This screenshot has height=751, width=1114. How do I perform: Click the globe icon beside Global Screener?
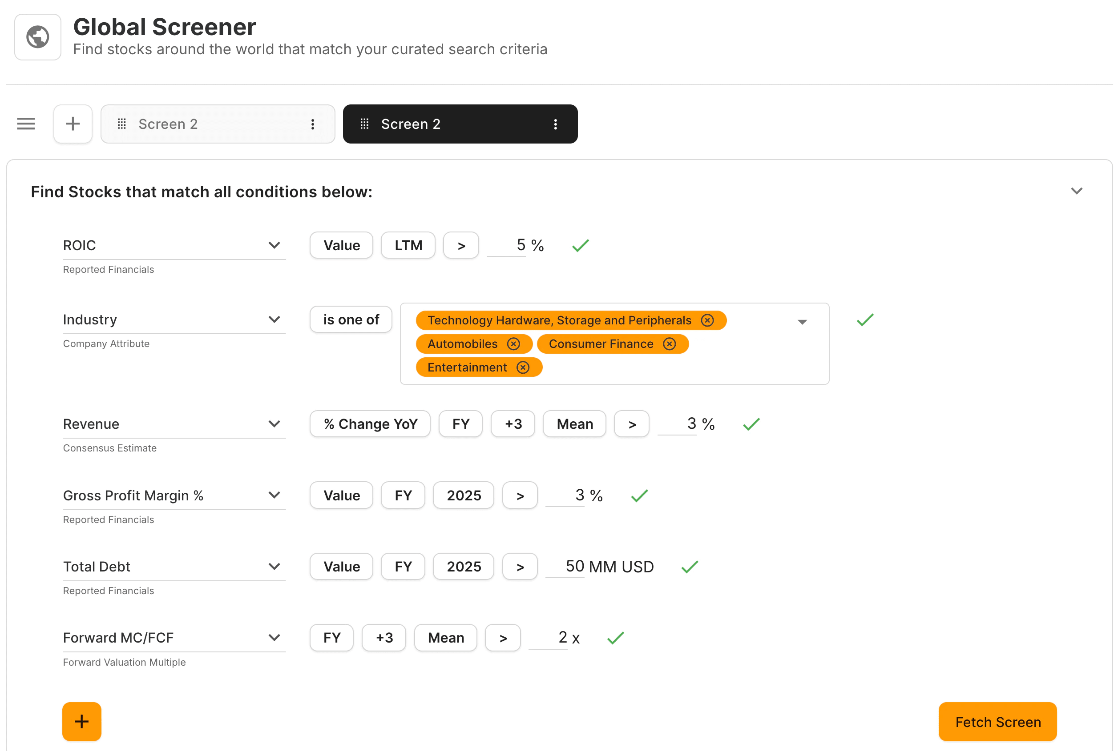click(37, 37)
